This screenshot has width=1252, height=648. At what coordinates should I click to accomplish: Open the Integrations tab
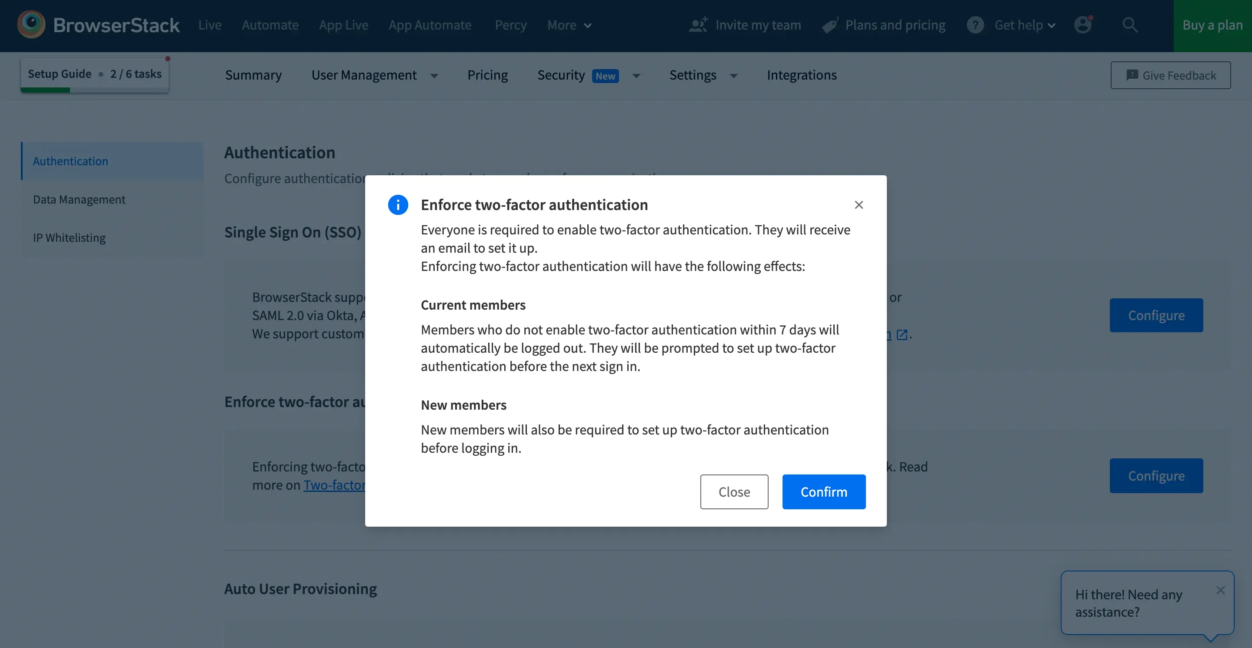click(802, 75)
